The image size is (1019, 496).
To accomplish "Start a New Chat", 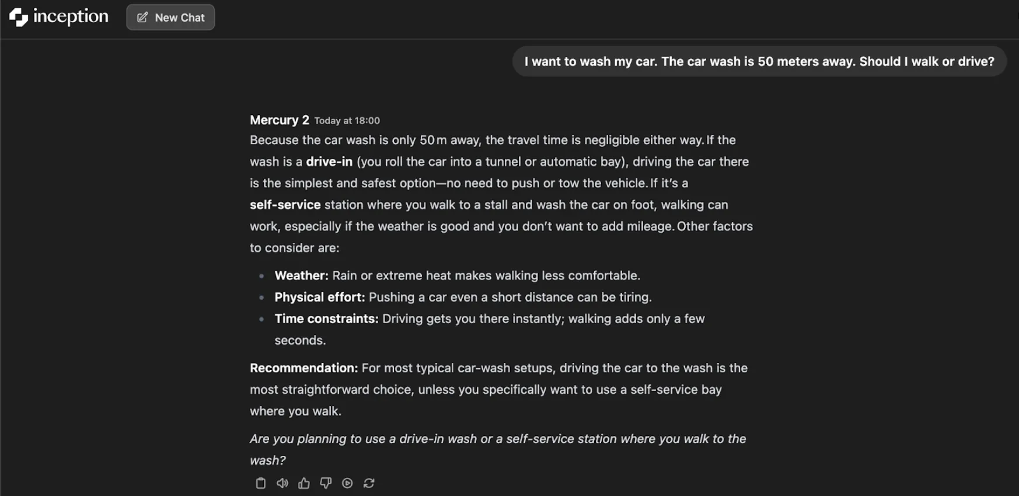I will pyautogui.click(x=179, y=18).
